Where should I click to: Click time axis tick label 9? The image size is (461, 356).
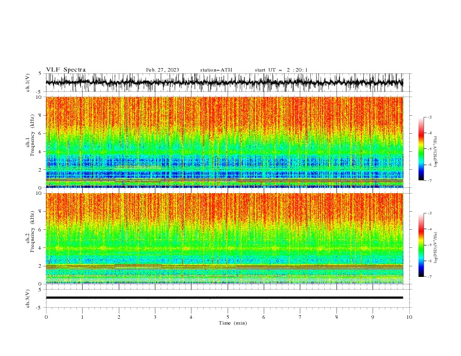pyautogui.click(x=373, y=317)
